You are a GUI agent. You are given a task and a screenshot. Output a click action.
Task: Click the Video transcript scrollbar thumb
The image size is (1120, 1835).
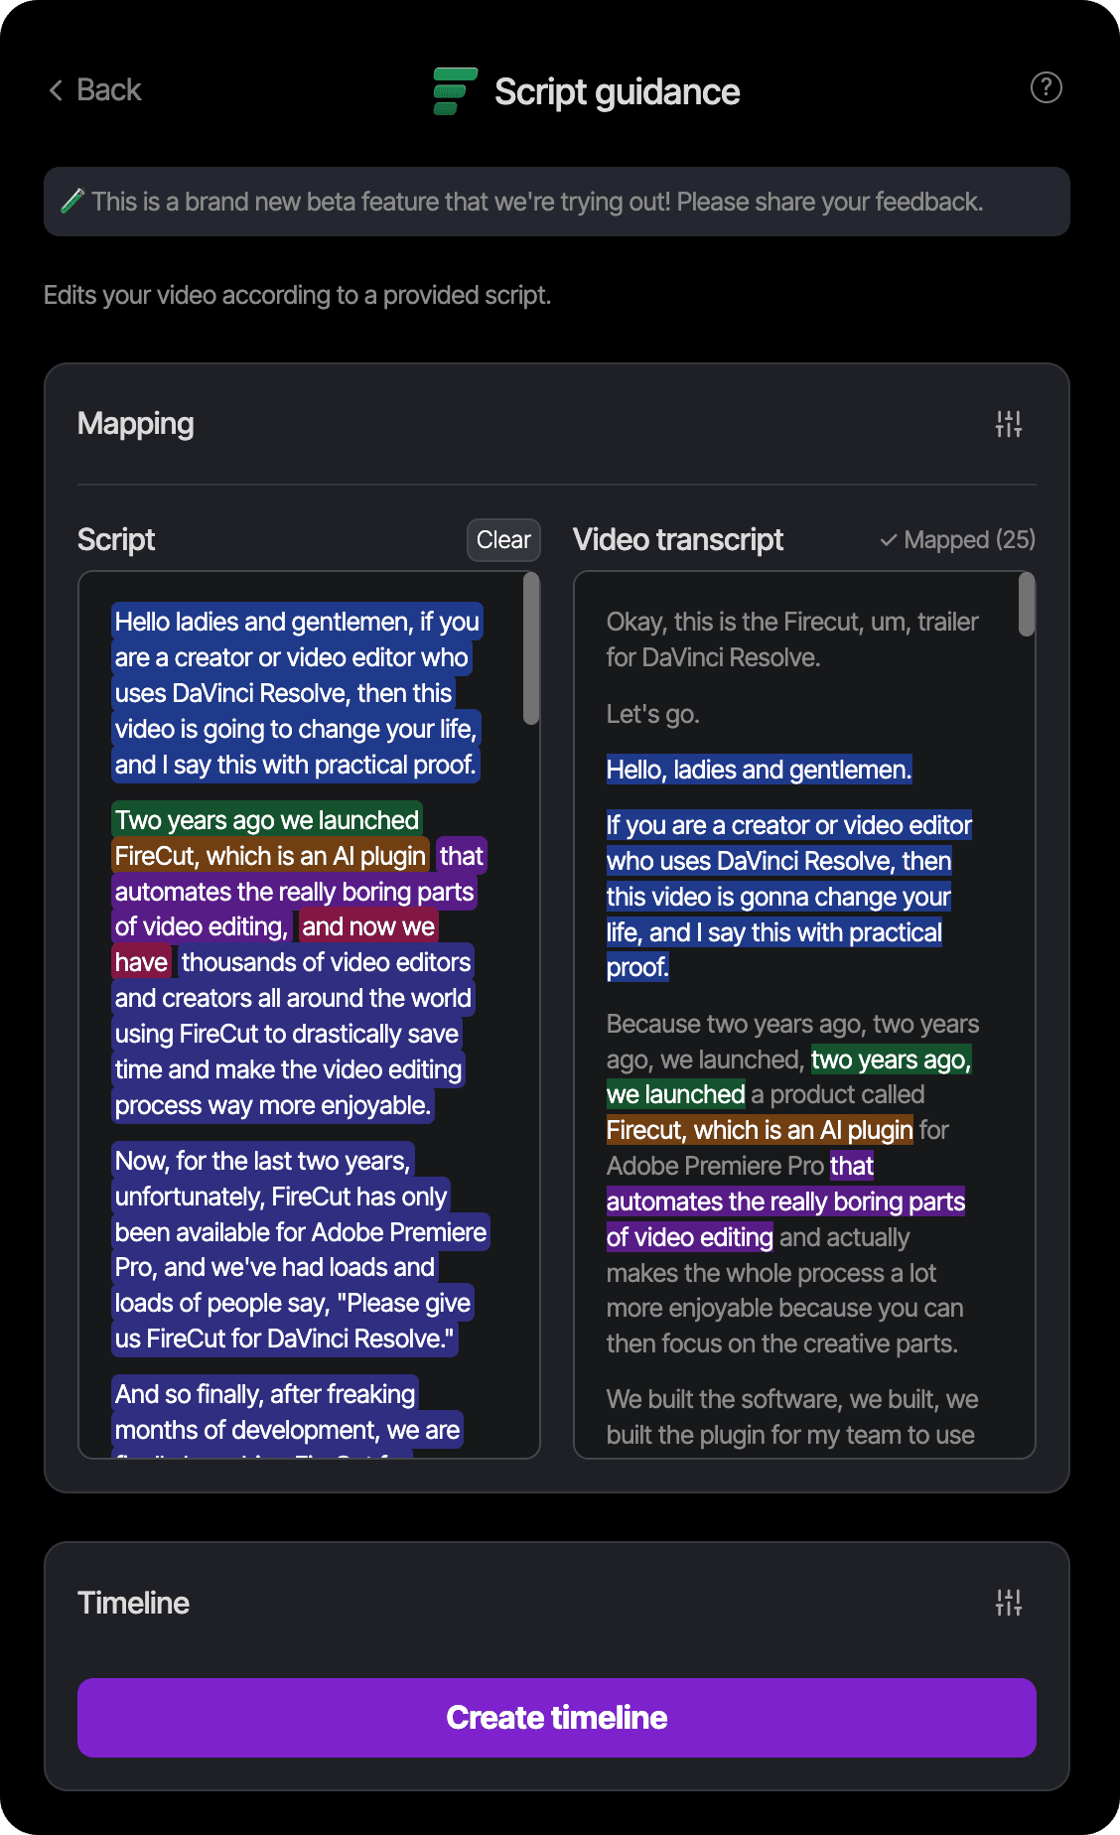(x=1027, y=605)
